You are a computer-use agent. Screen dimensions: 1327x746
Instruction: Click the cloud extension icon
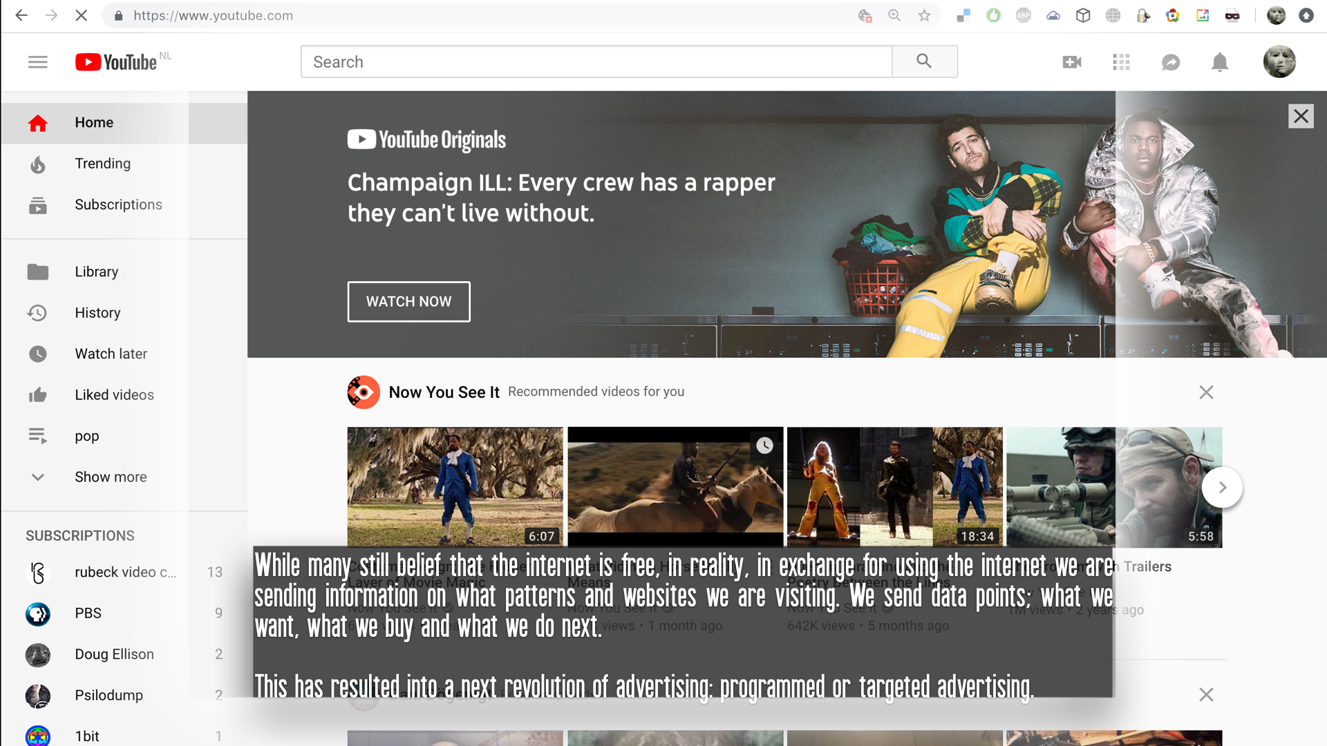(x=1053, y=15)
